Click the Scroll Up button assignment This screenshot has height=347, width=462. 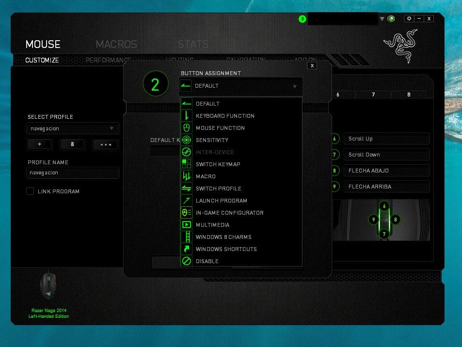(x=386, y=139)
